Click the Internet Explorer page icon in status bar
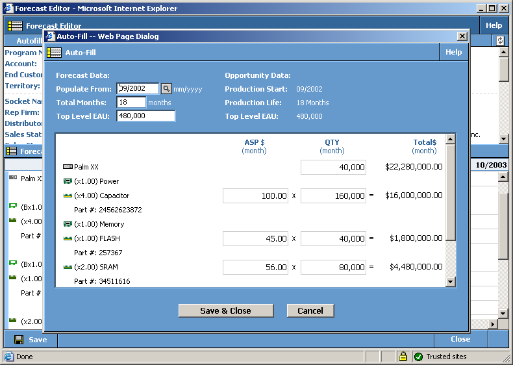Screen dimensions: 513x365 [x=9, y=357]
